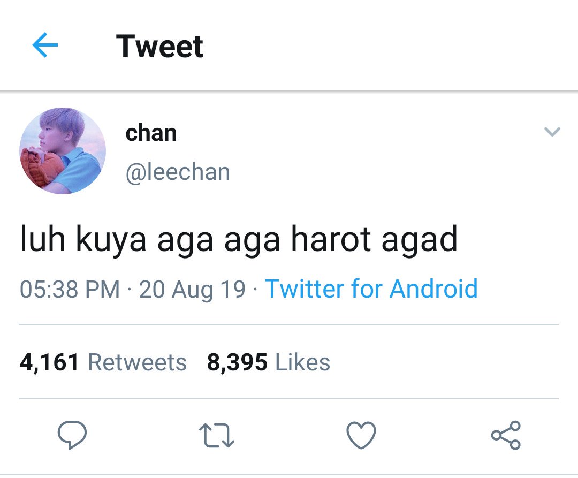Open chan's profile picture
The image size is (578, 478).
(63, 151)
